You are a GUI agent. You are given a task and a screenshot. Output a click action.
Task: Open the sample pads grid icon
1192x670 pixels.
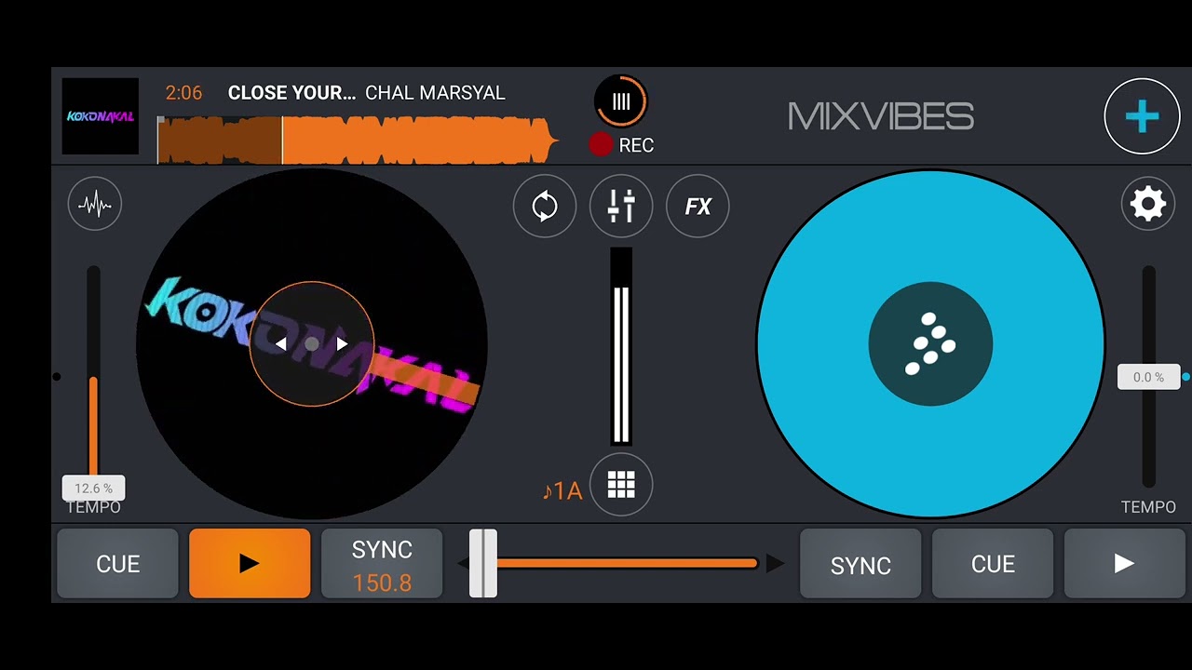621,485
